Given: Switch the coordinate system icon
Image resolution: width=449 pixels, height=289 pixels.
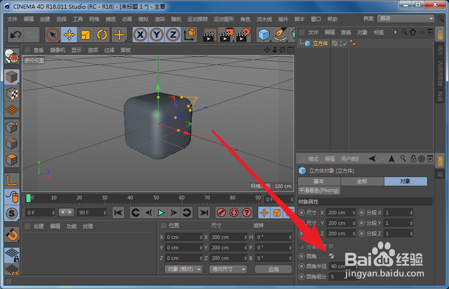Looking at the screenshot, I should pos(189,35).
